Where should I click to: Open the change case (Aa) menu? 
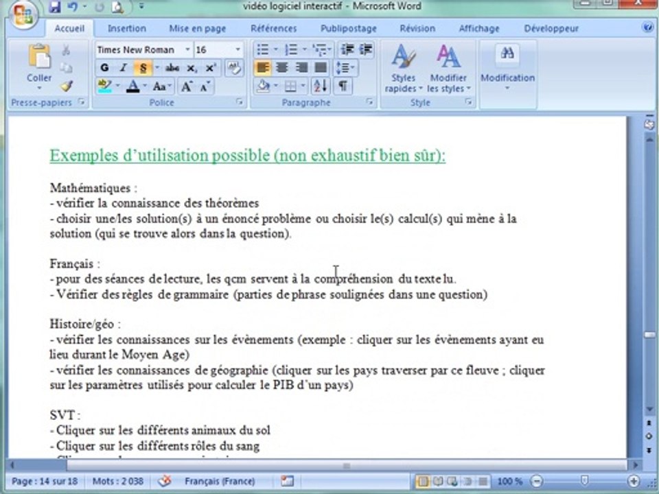tap(162, 86)
